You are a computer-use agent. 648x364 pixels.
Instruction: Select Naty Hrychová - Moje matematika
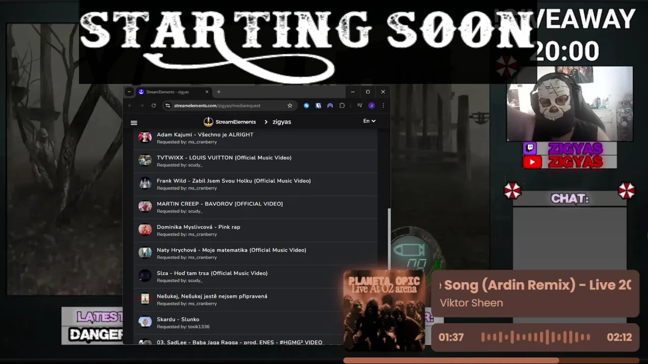pos(255,253)
